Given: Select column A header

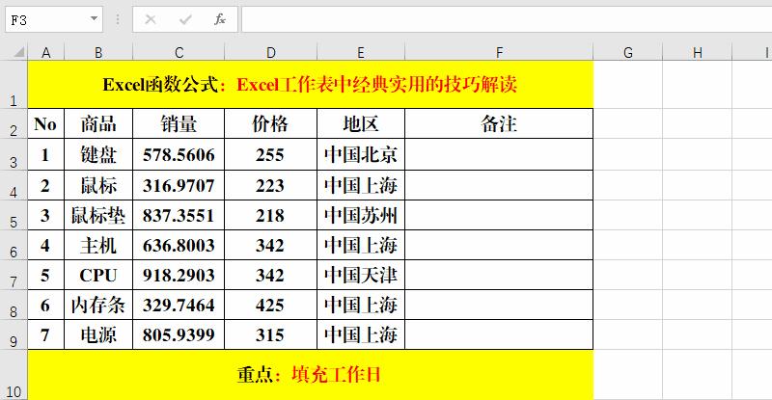Looking at the screenshot, I should tap(45, 52).
